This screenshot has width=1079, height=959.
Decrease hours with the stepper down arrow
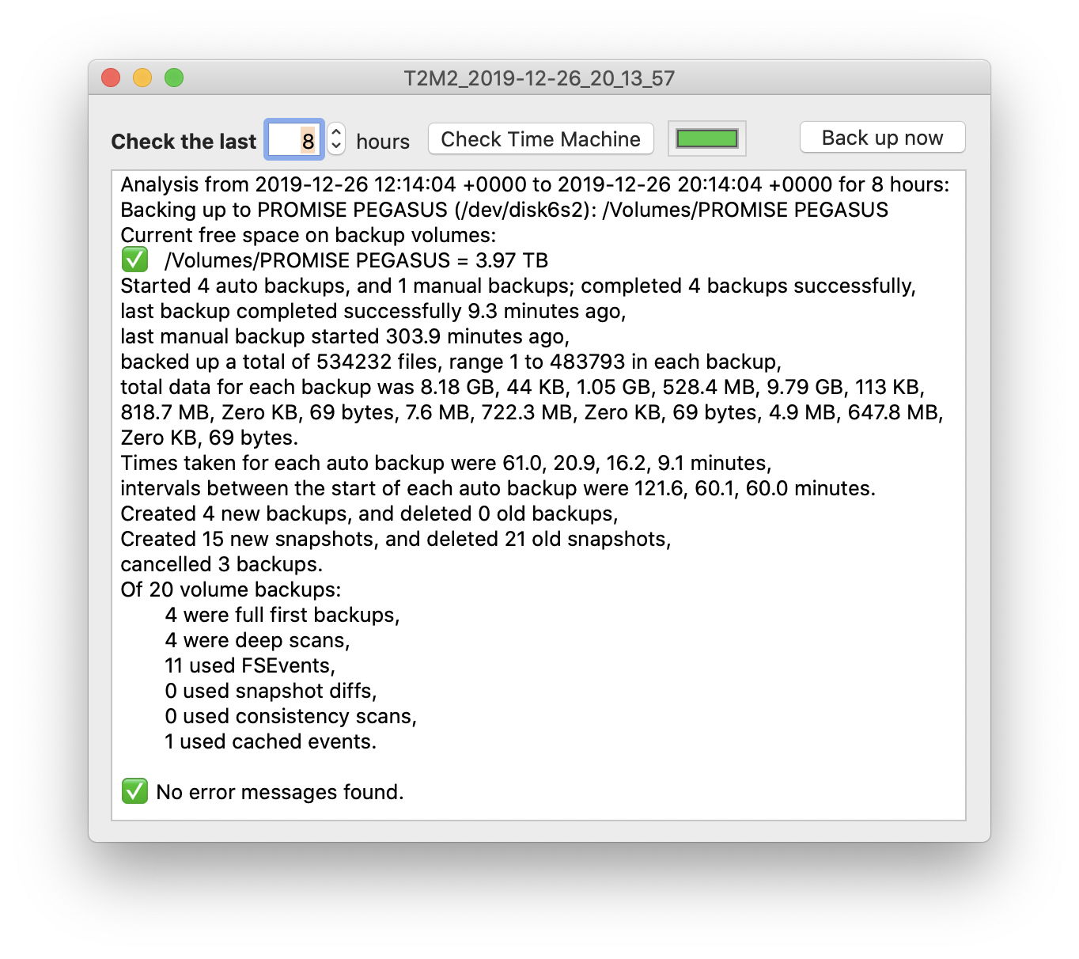336,146
